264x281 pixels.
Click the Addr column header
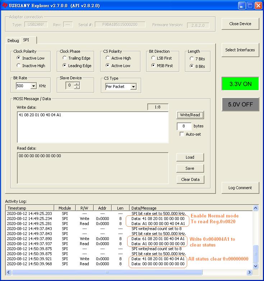tap(102, 208)
